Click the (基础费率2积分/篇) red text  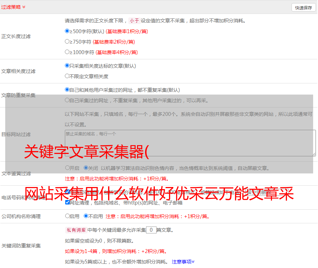114,42
